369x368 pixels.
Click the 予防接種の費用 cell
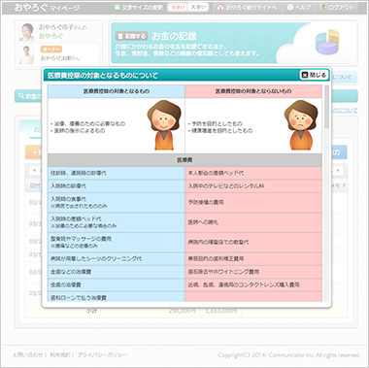pyautogui.click(x=253, y=203)
